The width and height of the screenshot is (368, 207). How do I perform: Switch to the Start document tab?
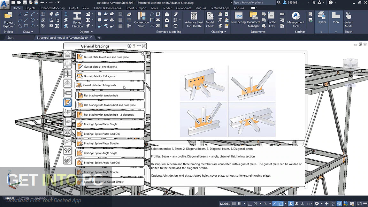(x=10, y=38)
